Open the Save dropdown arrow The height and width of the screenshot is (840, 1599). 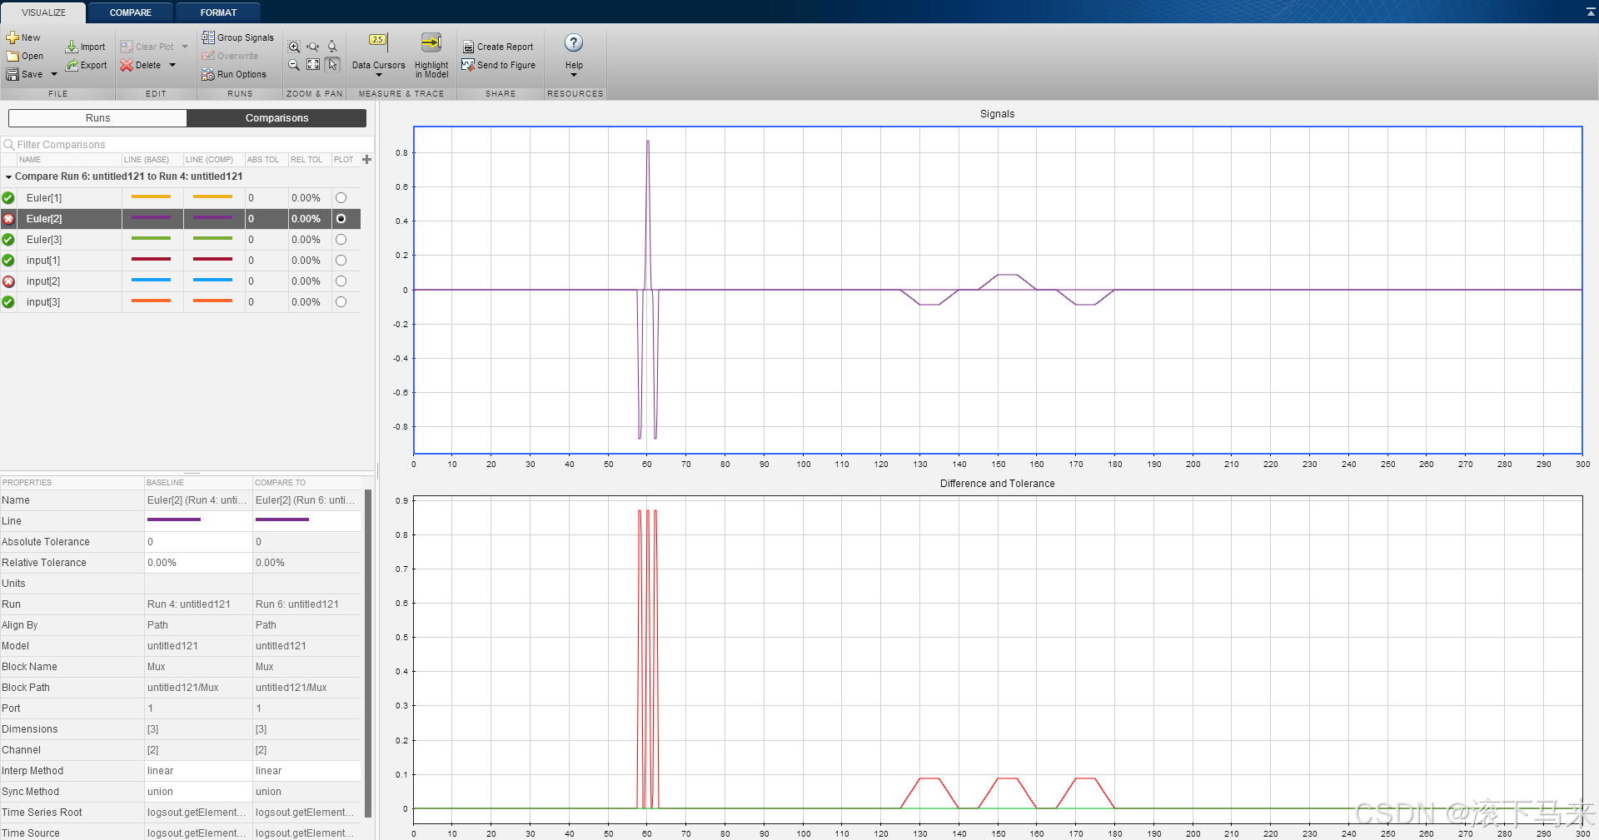click(53, 74)
